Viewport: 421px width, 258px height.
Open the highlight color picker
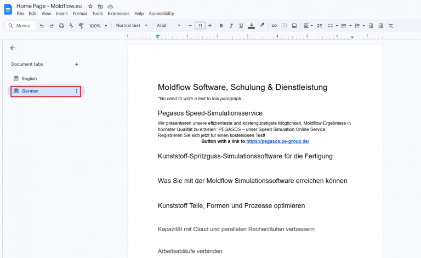pos(262,26)
